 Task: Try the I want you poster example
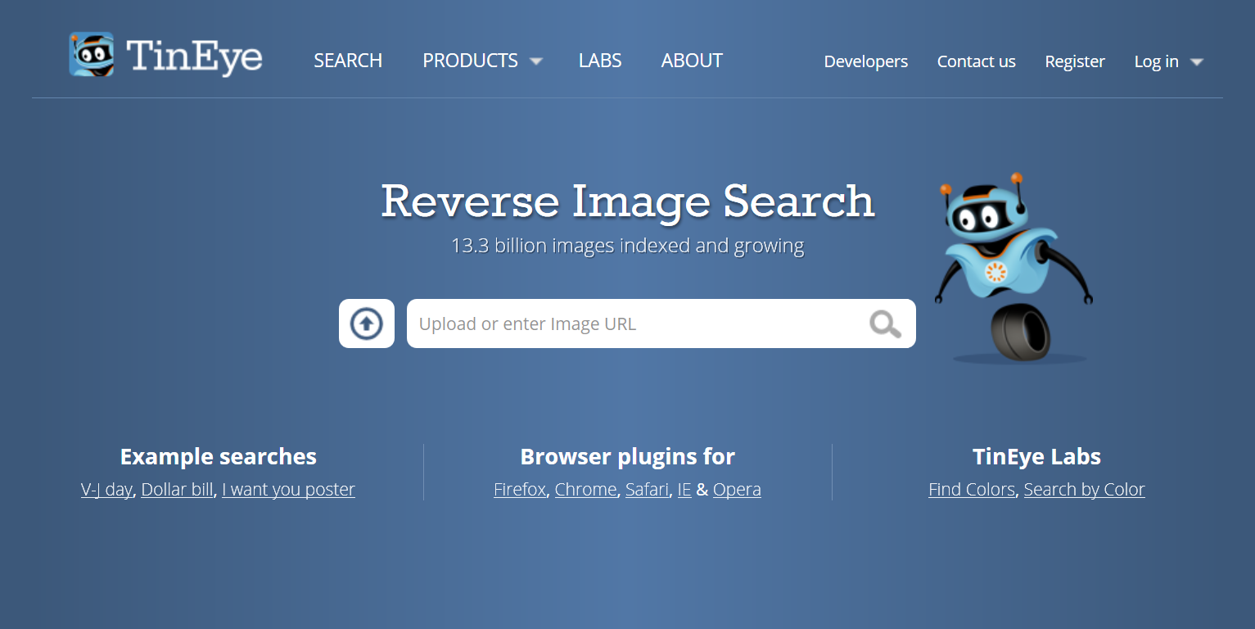coord(288,490)
